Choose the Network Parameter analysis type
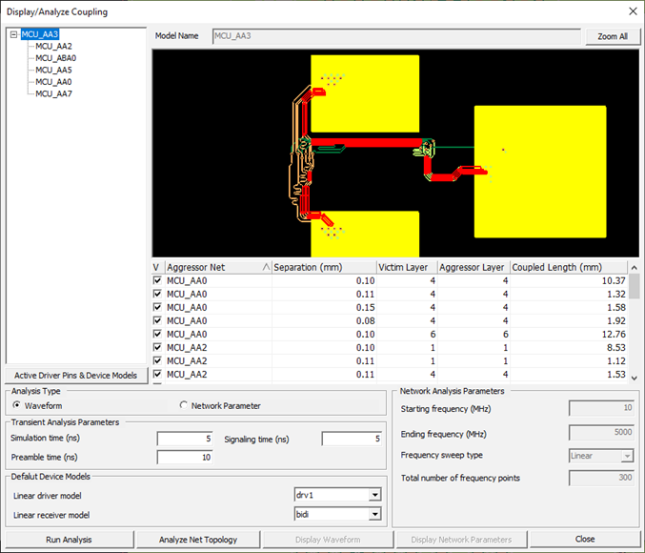Screen dimensions: 645x553 184,405
